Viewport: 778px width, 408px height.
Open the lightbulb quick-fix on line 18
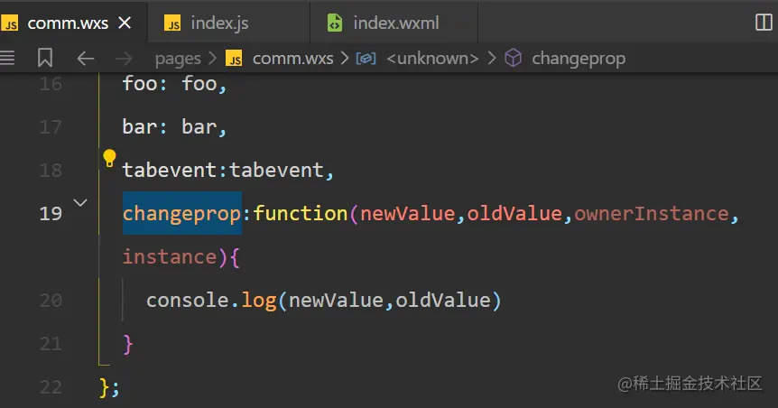tap(109, 160)
